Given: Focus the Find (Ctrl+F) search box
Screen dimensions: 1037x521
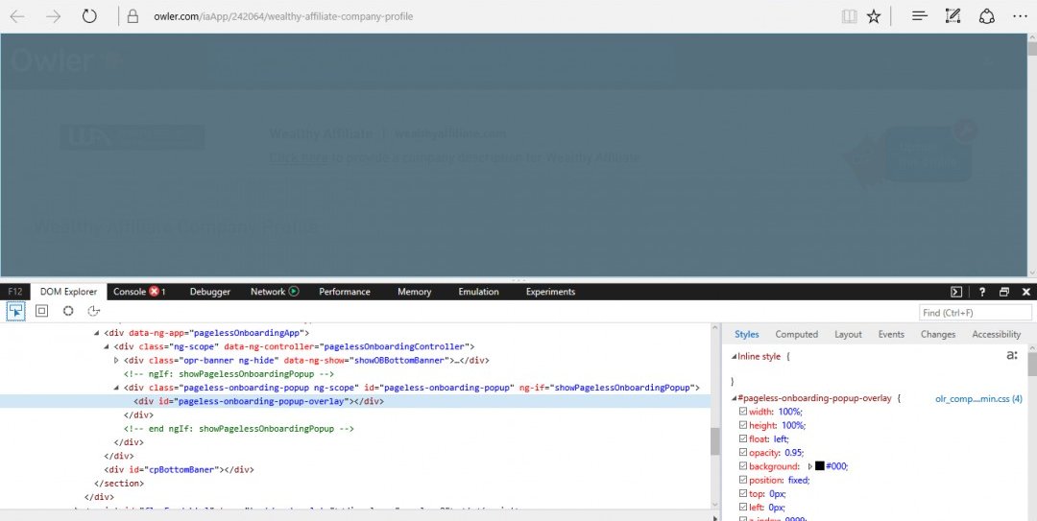Looking at the screenshot, I should click(975, 313).
